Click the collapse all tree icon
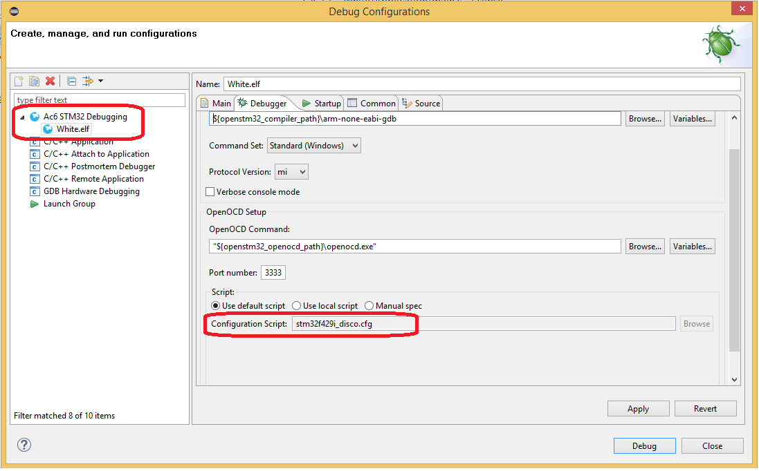The height and width of the screenshot is (471, 759). pos(72,81)
